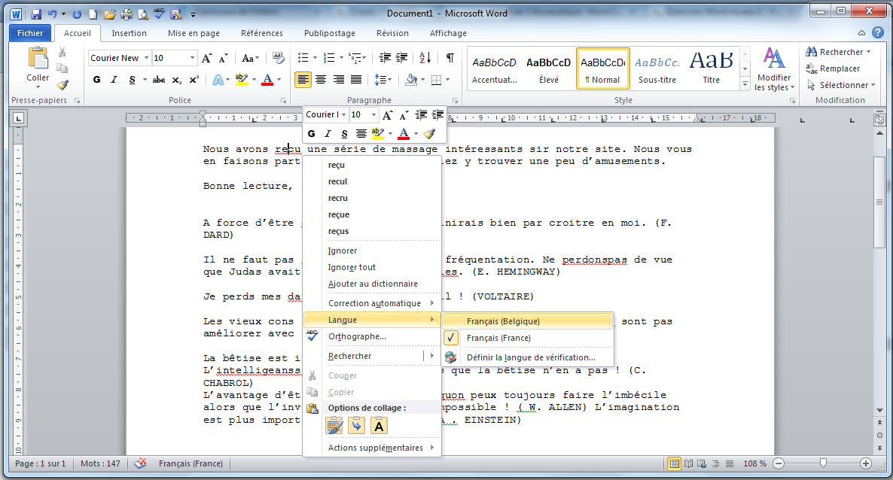Save the document with the floppy disk icon
893x480 pixels.
[36, 14]
